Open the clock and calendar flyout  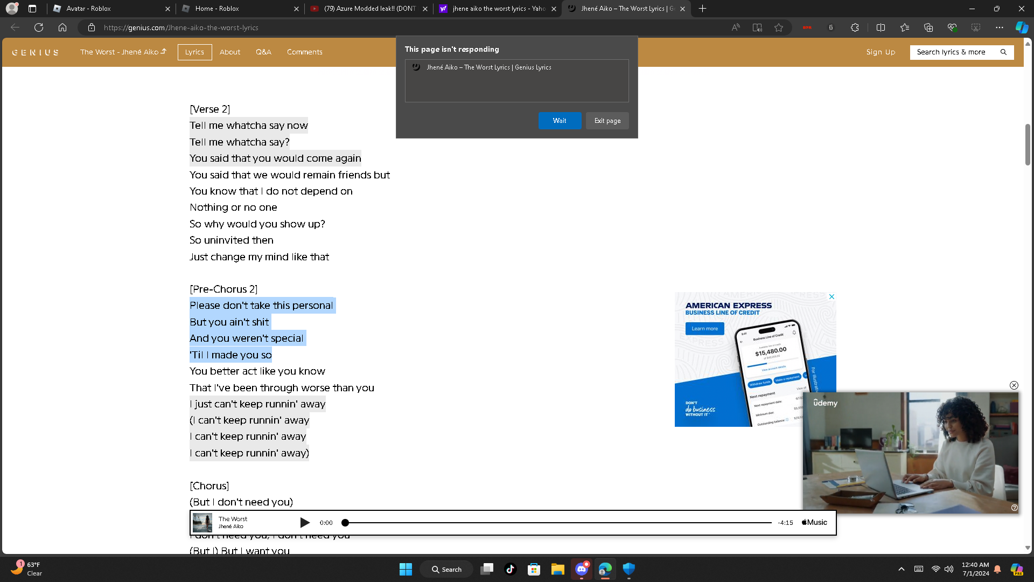pos(975,569)
